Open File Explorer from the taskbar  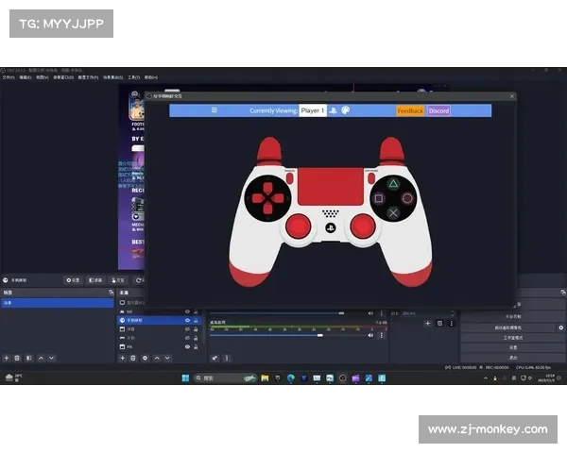click(265, 377)
